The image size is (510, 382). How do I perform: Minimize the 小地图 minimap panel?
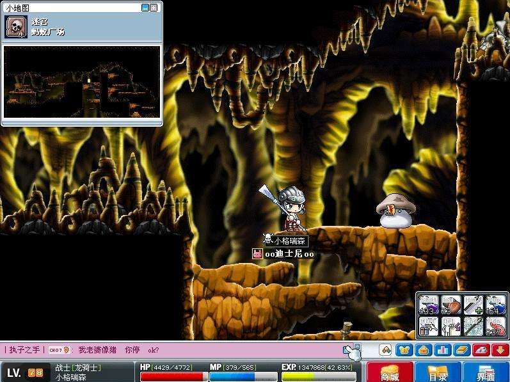click(145, 8)
